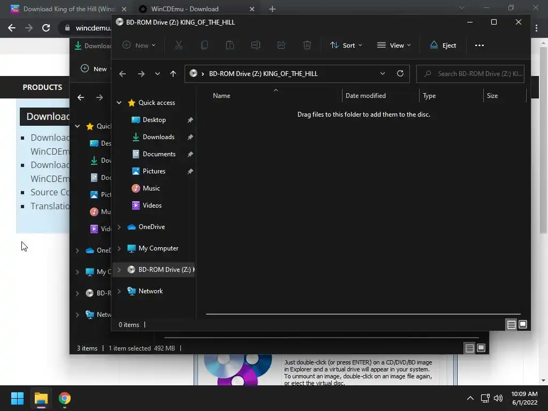Collapse Quick access in back Explorer window
This screenshot has width=548, height=411.
click(x=78, y=126)
